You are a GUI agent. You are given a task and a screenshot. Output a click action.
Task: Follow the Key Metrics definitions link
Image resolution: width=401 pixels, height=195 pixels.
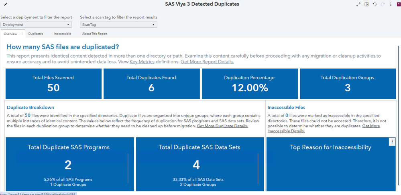[142, 62]
